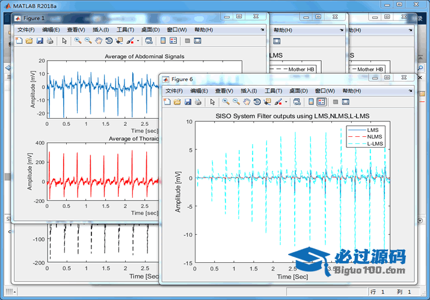Enable the Pan hand tool in Figure 1
Image resolution: width=430 pixels, height=300 pixels.
tap(99, 41)
